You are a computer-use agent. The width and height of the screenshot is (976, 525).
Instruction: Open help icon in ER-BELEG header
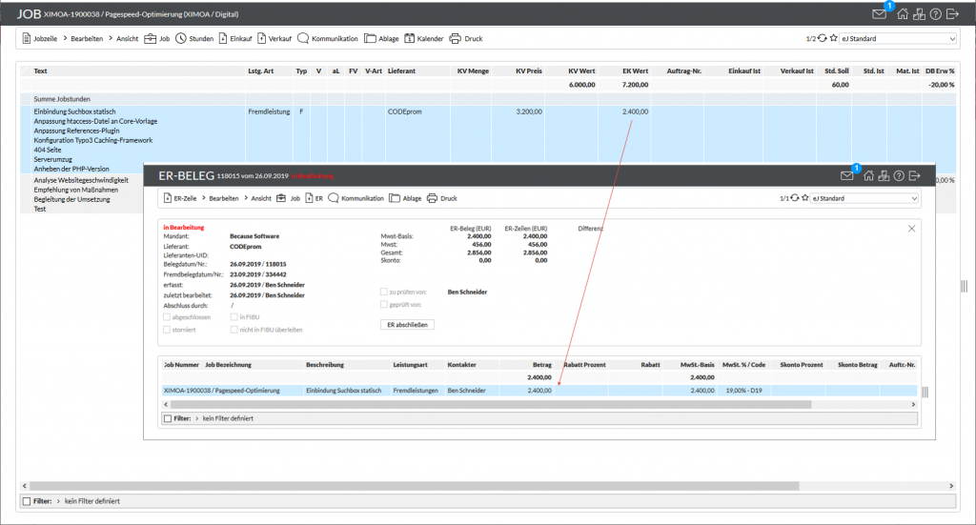(899, 176)
